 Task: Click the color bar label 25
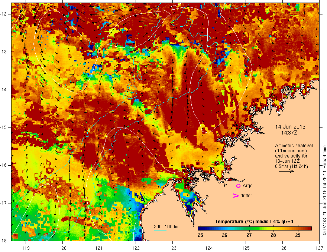point(200,235)
